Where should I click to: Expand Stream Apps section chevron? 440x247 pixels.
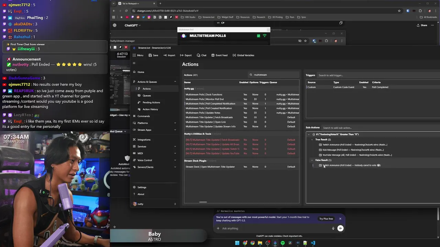pyautogui.click(x=175, y=130)
